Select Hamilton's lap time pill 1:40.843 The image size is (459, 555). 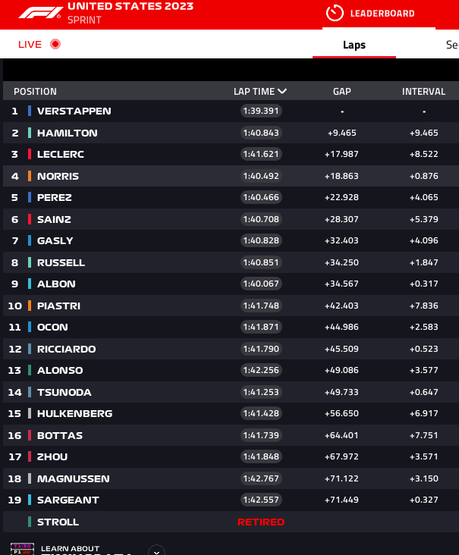pyautogui.click(x=261, y=133)
